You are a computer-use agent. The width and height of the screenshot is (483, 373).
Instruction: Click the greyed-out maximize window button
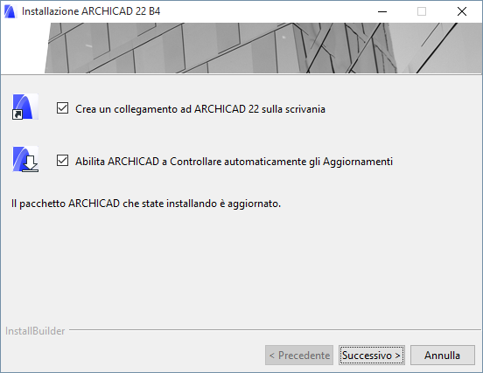tap(422, 11)
